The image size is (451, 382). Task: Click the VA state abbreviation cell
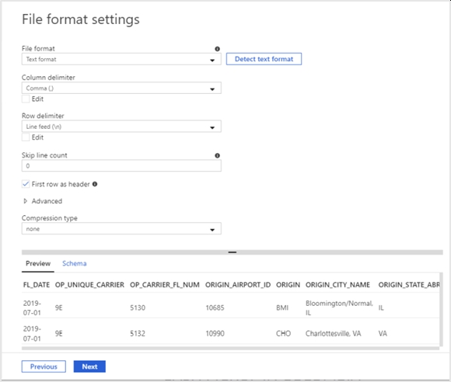[x=383, y=333]
